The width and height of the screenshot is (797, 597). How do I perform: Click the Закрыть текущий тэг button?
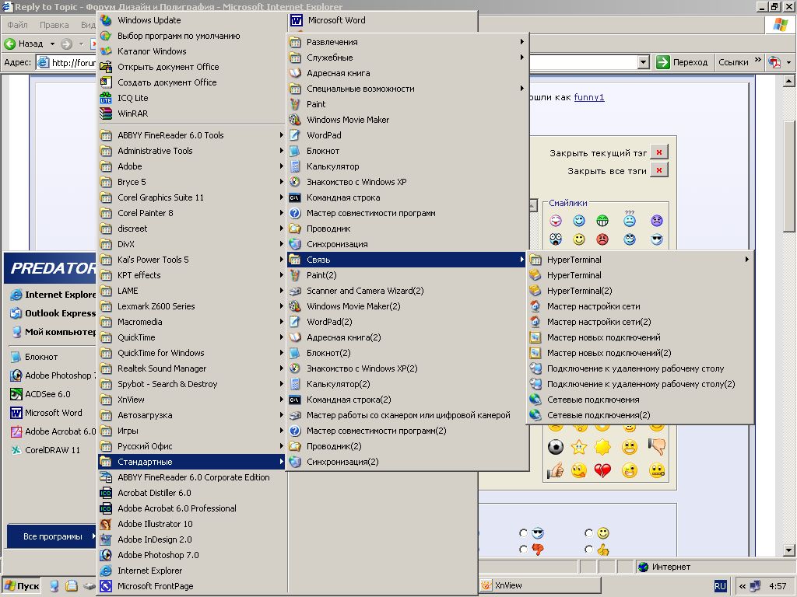click(659, 152)
